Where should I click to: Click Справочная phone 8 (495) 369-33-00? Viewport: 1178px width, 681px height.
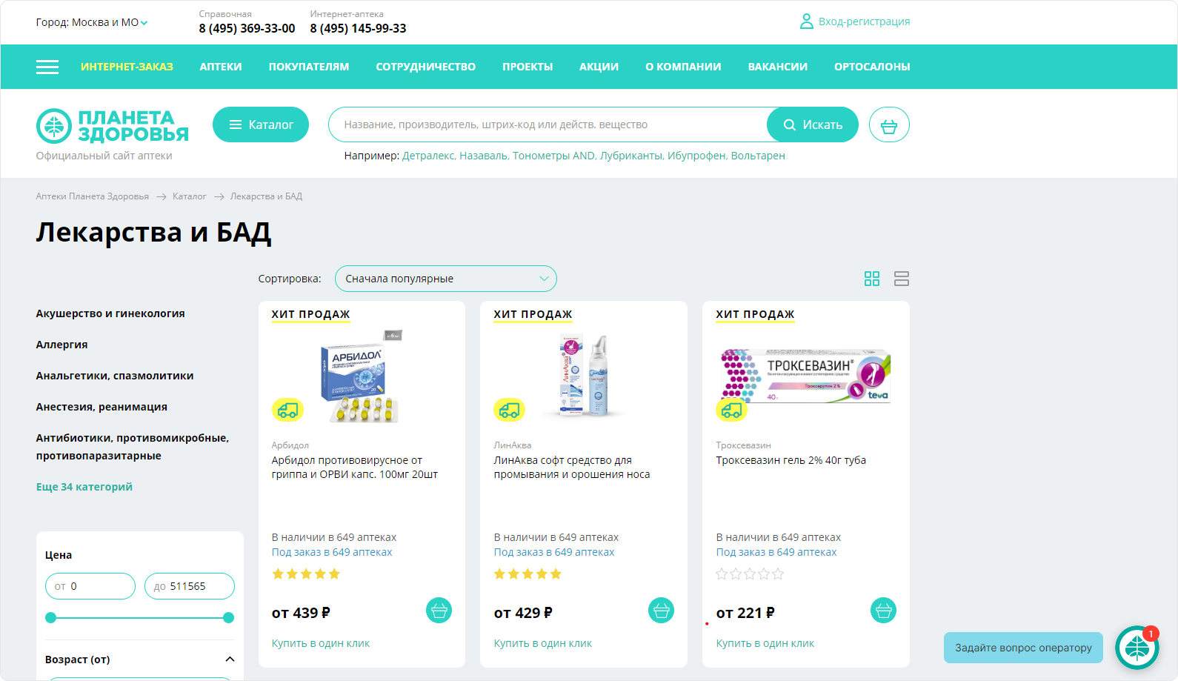[x=247, y=28]
